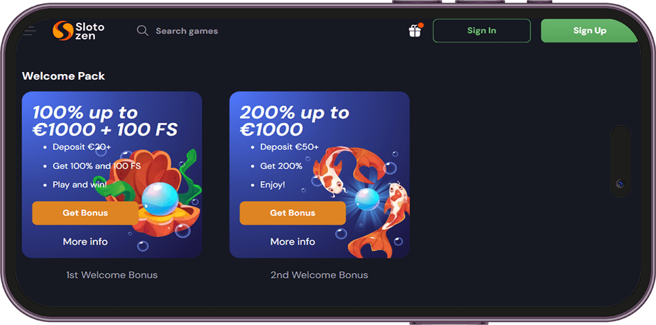
Task: Click the 100% up to €1000 + 100 FS title
Action: click(105, 121)
